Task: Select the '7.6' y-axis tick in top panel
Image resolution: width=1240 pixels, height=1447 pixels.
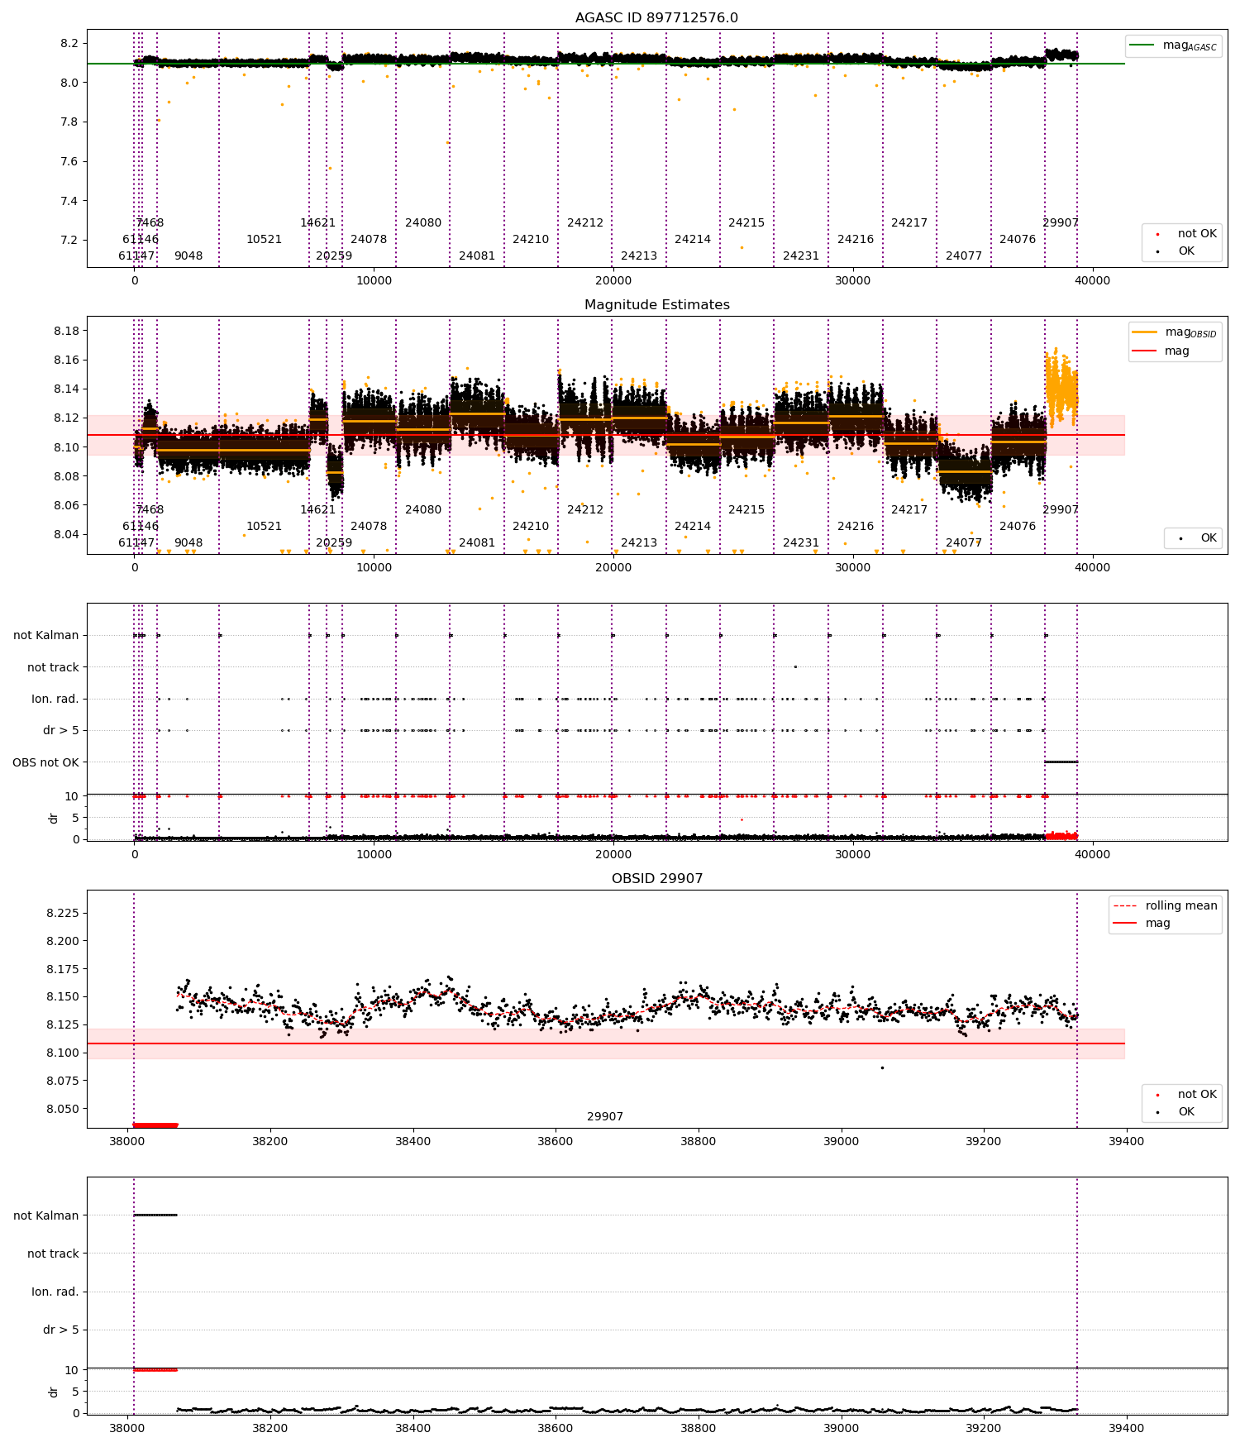Action: click(x=70, y=162)
